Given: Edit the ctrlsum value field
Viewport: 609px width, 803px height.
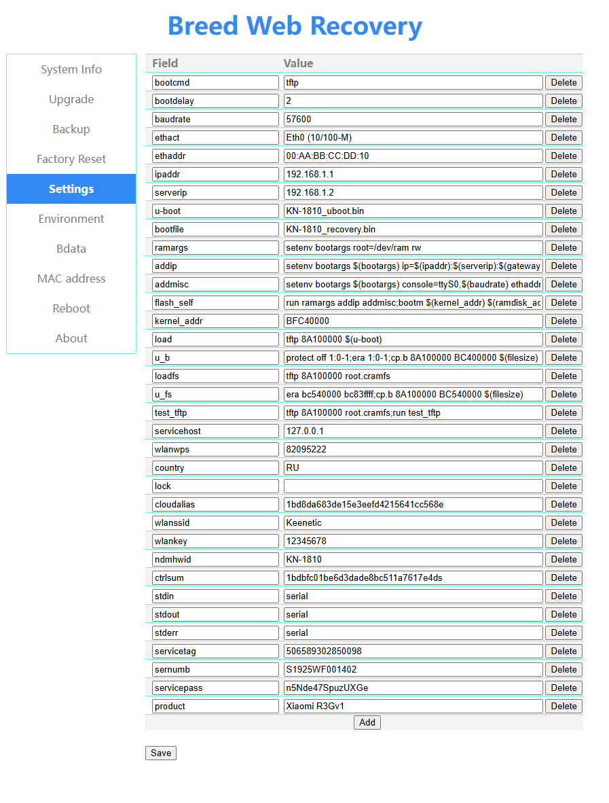Looking at the screenshot, I should 413,577.
